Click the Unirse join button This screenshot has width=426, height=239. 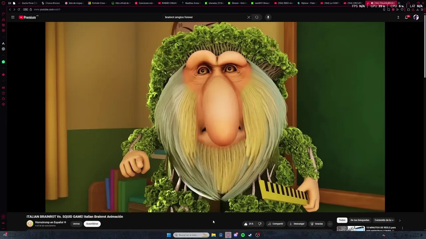coord(76,224)
